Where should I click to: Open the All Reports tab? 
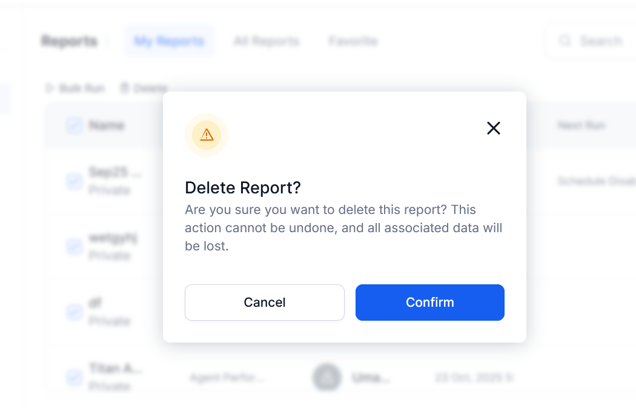[x=267, y=41]
